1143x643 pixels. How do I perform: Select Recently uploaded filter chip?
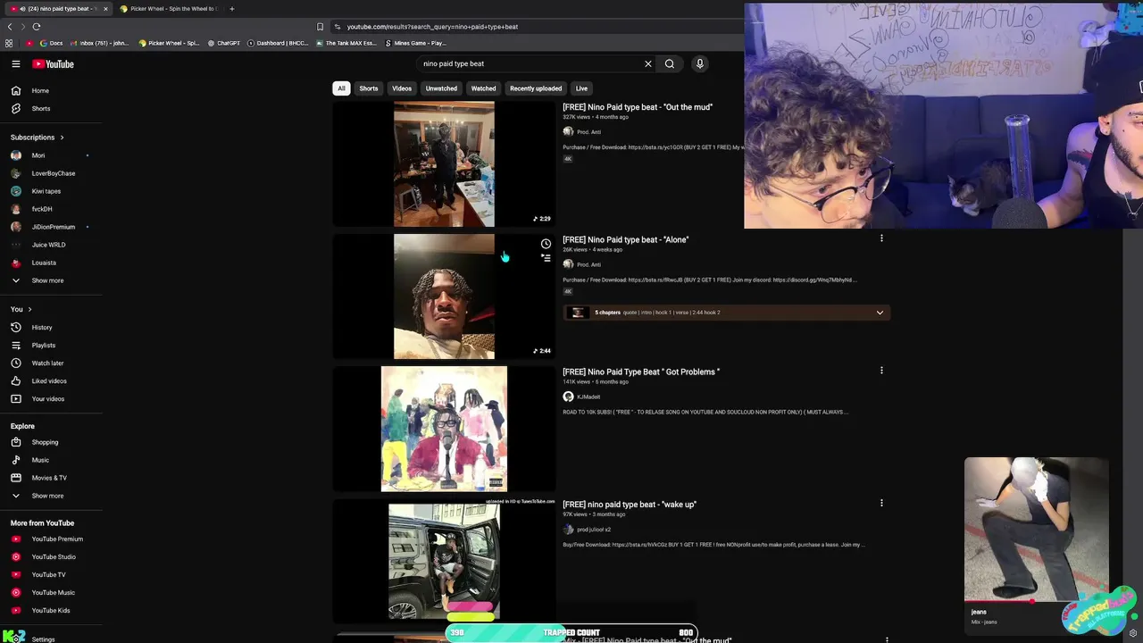click(536, 88)
